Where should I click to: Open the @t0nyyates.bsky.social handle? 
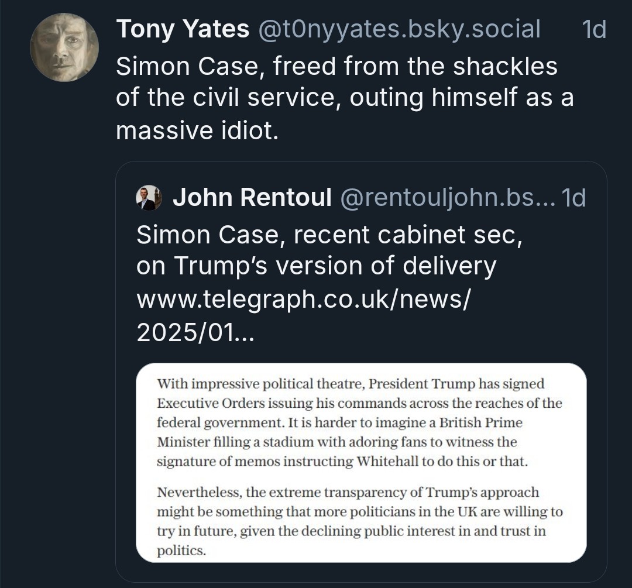pyautogui.click(x=399, y=29)
